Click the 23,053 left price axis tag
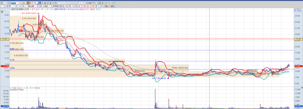303x109 pixels. 4,39
